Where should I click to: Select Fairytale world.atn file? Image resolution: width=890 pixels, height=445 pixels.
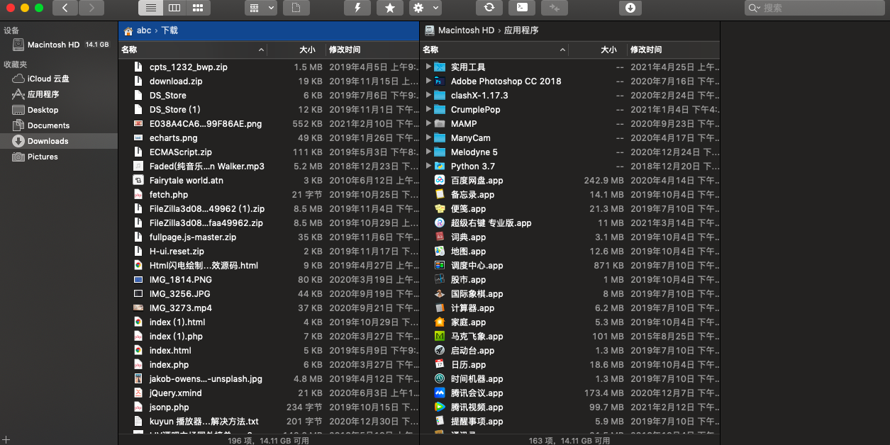tap(269, 180)
